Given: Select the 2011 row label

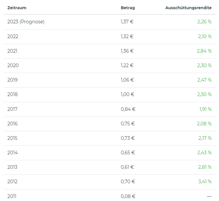Looking at the screenshot, I should [x=12, y=196].
